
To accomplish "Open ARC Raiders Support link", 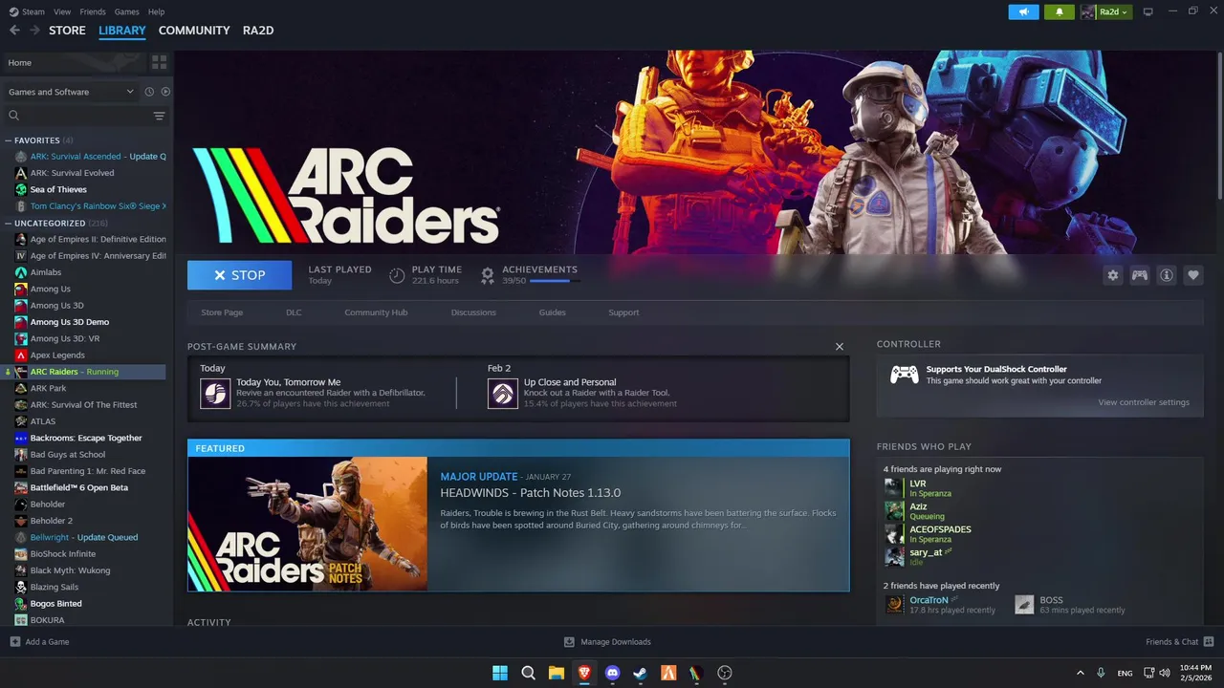I will 623,312.
